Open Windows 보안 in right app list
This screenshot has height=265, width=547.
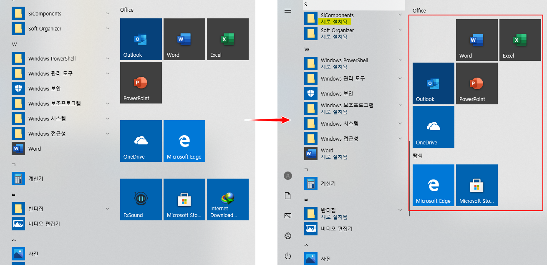(354, 93)
